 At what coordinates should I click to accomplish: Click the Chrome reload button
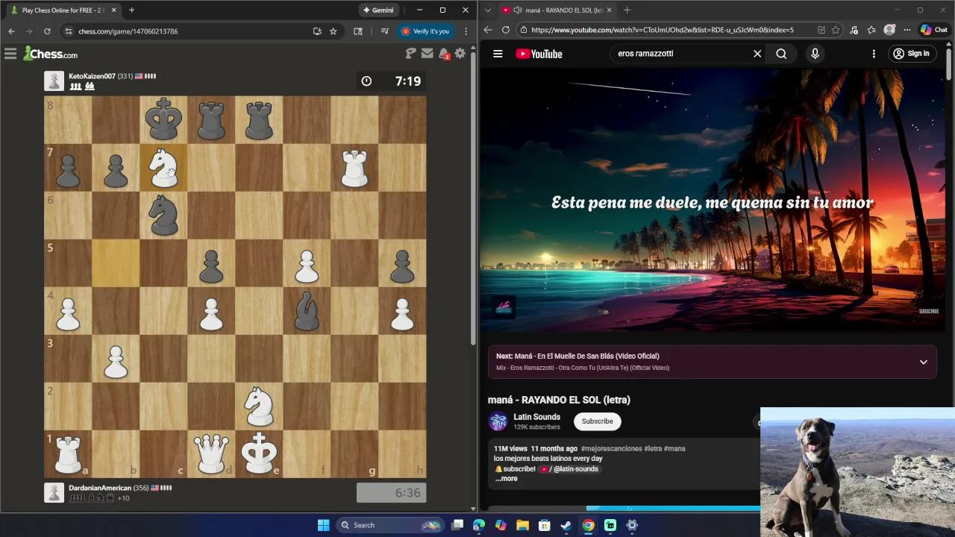(x=47, y=31)
